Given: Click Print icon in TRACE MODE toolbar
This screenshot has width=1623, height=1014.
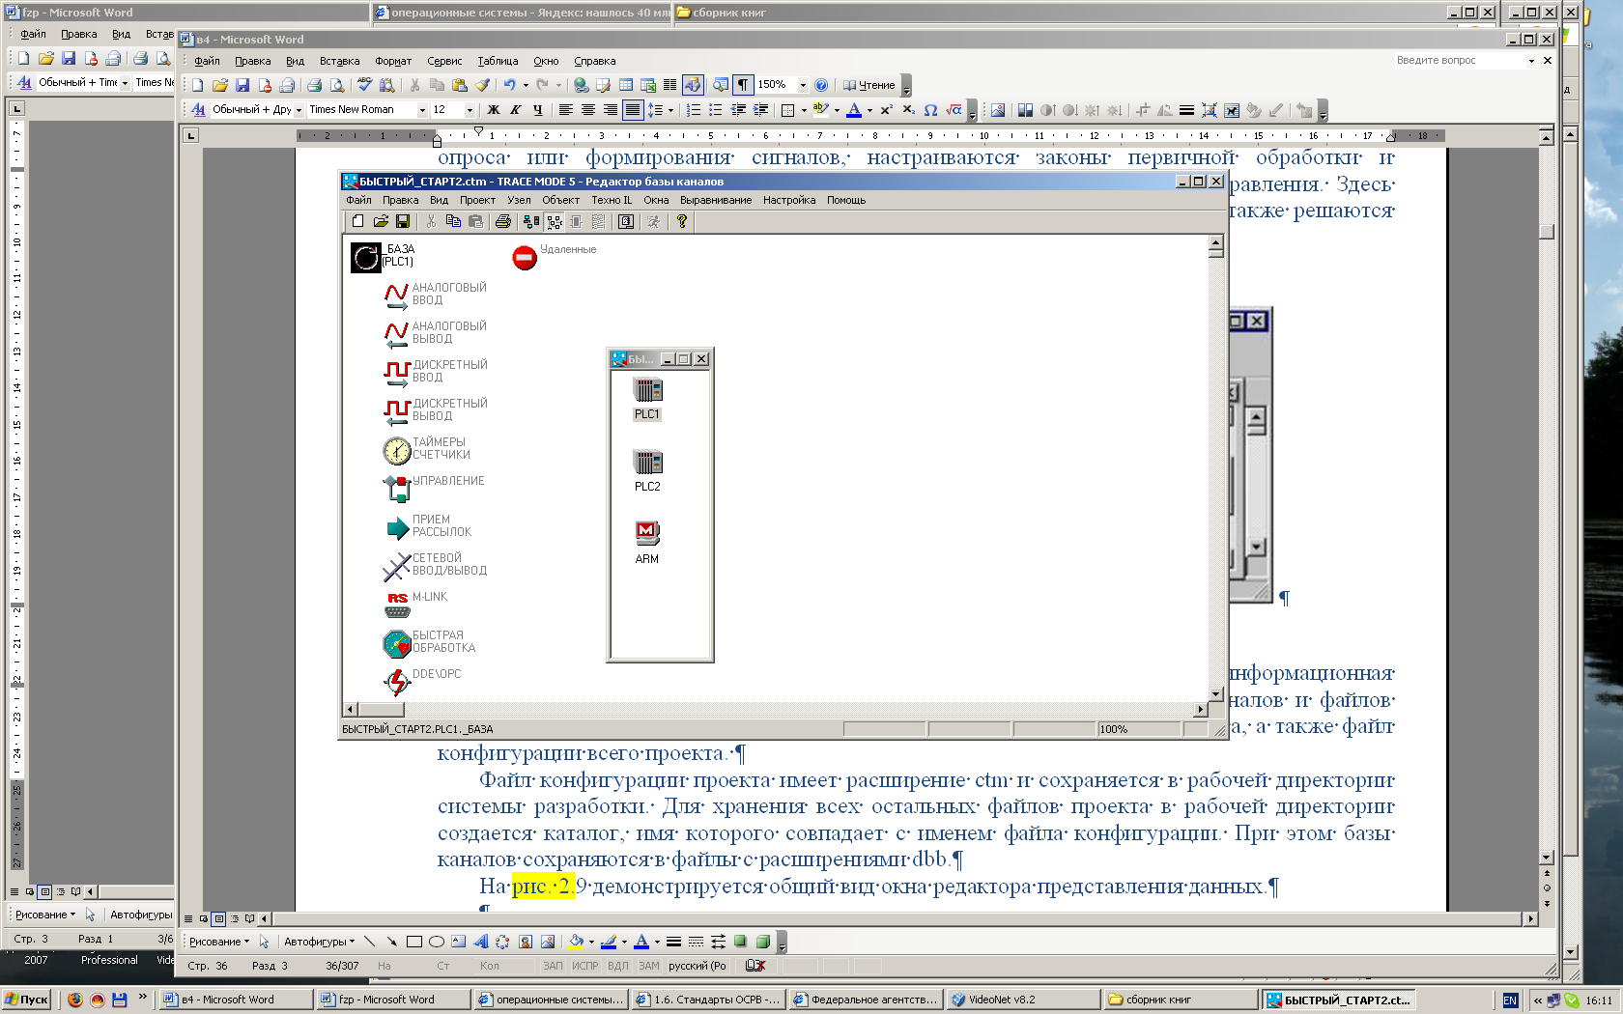Looking at the screenshot, I should (502, 222).
